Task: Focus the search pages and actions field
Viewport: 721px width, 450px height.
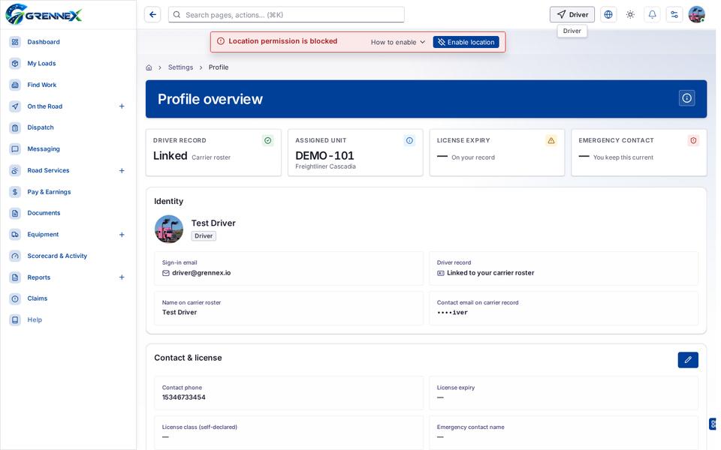Action: click(286, 15)
